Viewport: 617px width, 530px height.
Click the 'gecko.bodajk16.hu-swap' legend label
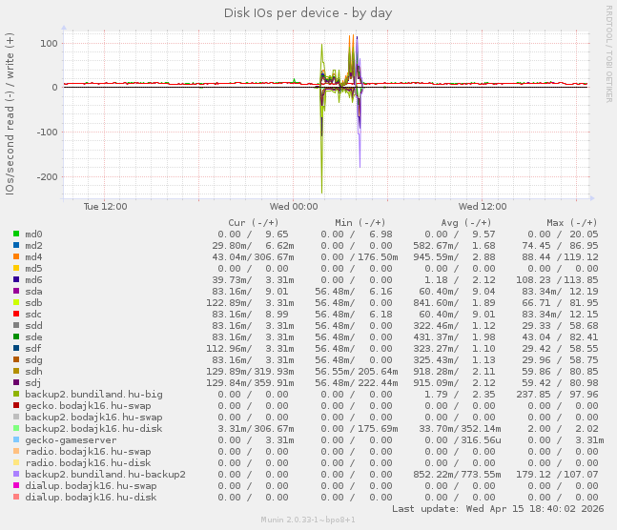[x=88, y=406]
